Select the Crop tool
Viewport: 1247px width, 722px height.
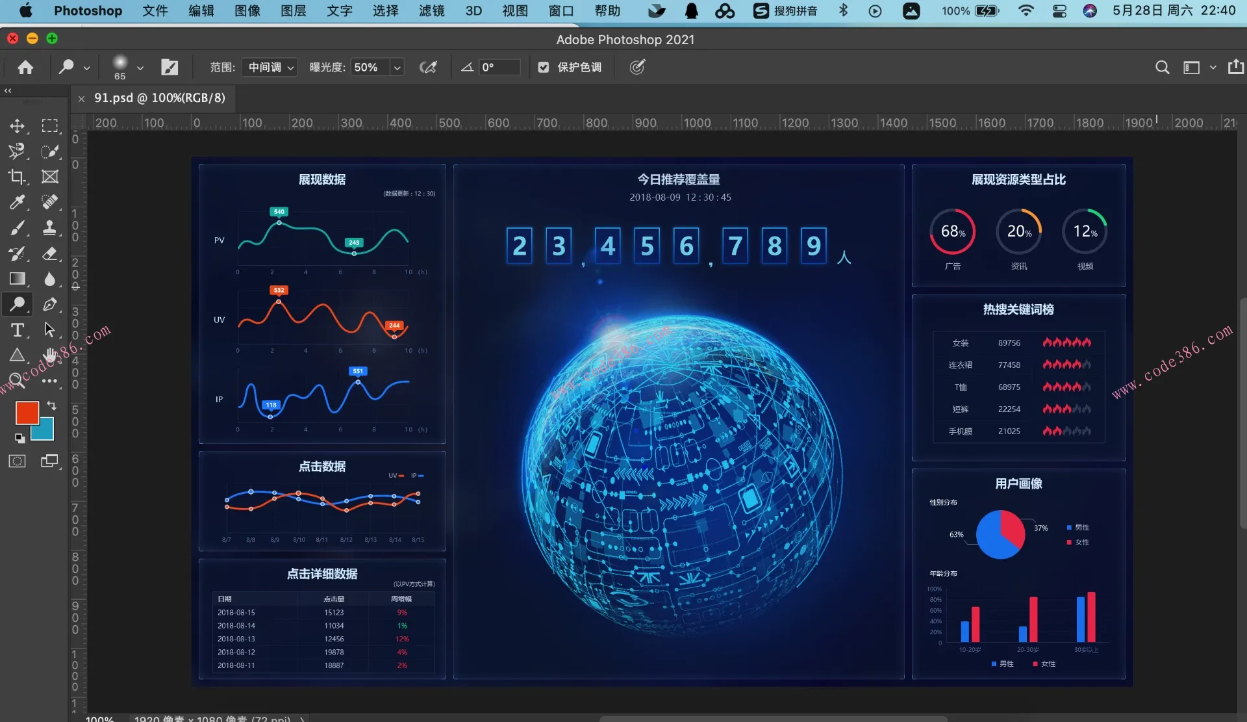pyautogui.click(x=18, y=177)
